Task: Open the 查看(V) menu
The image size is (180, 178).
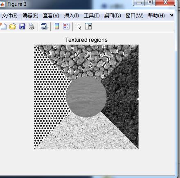Action: (51, 16)
